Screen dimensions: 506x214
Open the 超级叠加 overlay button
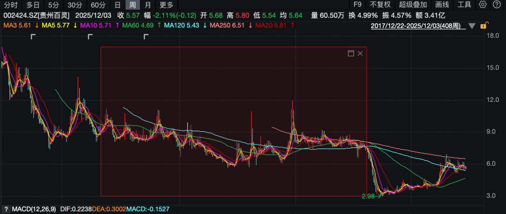click(x=413, y=5)
